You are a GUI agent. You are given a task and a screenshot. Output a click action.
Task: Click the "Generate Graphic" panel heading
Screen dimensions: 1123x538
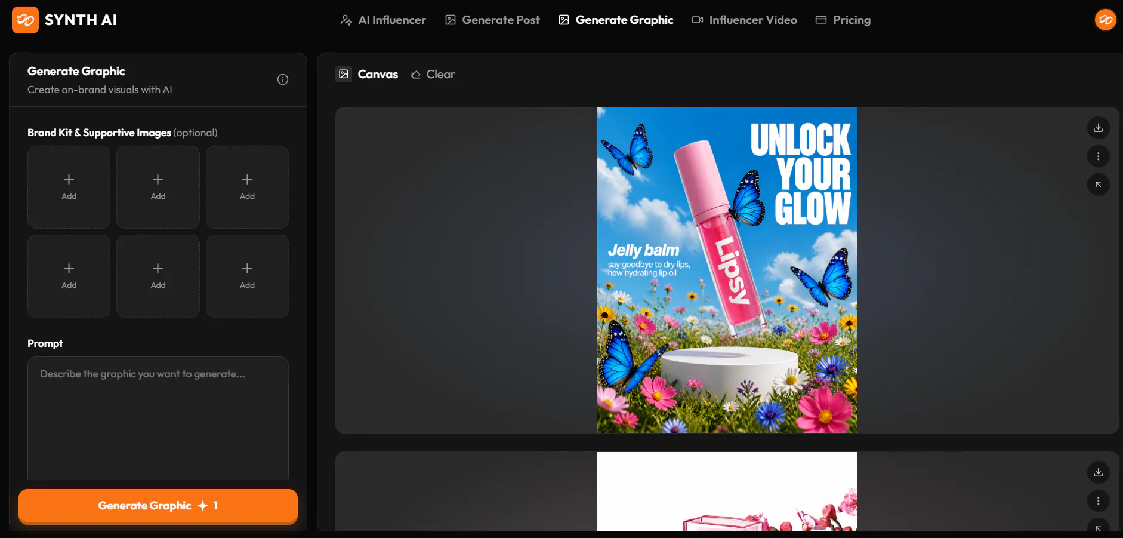coord(76,71)
